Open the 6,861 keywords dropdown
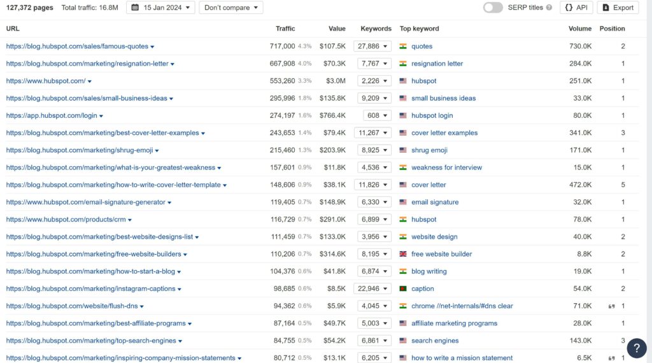Screen dimensions: 652x363 point(374,341)
